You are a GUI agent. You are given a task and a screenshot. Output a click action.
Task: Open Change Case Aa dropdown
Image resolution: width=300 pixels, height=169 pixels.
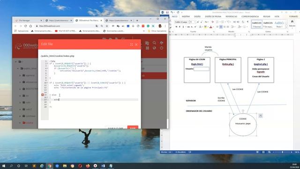[x=206, y=22]
